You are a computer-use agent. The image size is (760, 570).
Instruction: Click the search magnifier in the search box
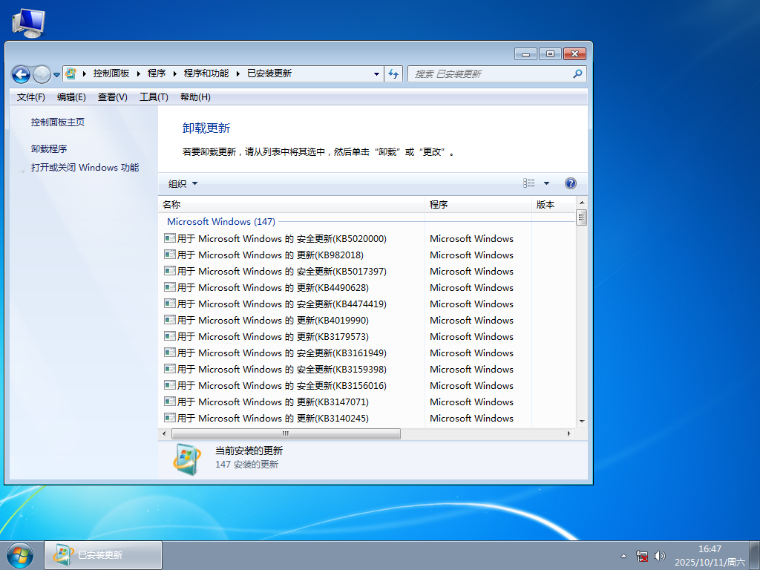(577, 73)
